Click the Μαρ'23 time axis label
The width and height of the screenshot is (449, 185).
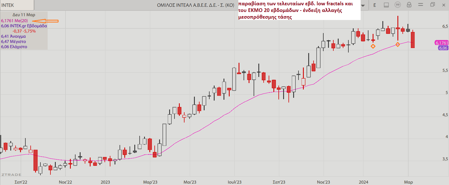pyautogui.click(x=150, y=182)
